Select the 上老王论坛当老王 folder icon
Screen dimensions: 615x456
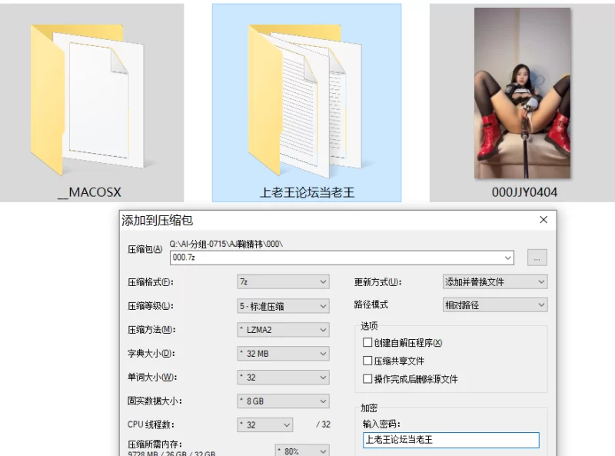(306, 100)
